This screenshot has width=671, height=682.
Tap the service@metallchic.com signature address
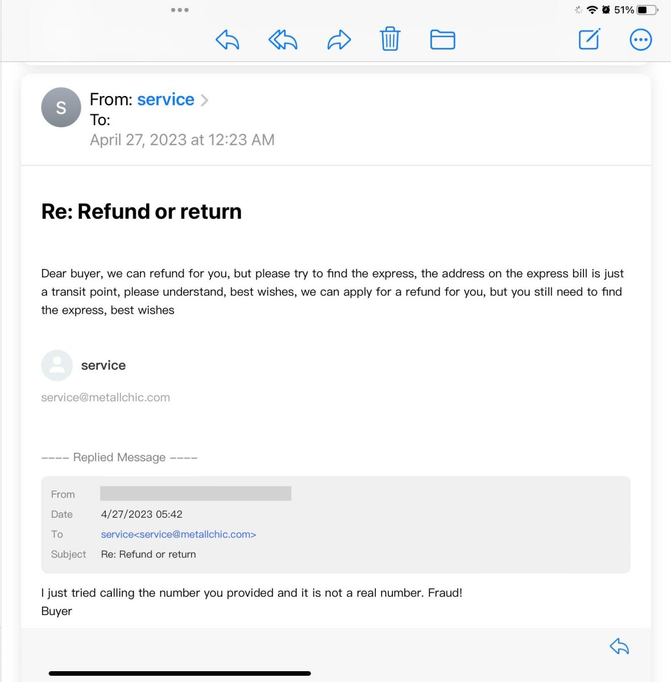tap(105, 397)
